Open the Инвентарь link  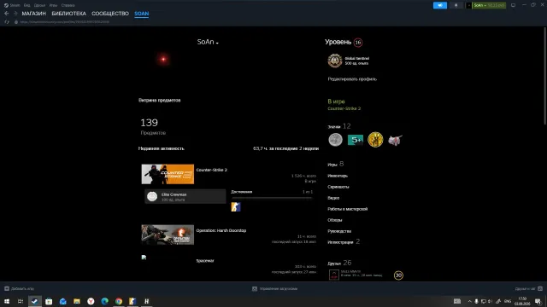(x=338, y=176)
